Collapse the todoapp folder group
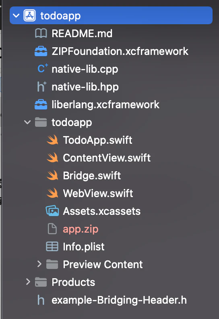219x319 pixels. [27, 122]
